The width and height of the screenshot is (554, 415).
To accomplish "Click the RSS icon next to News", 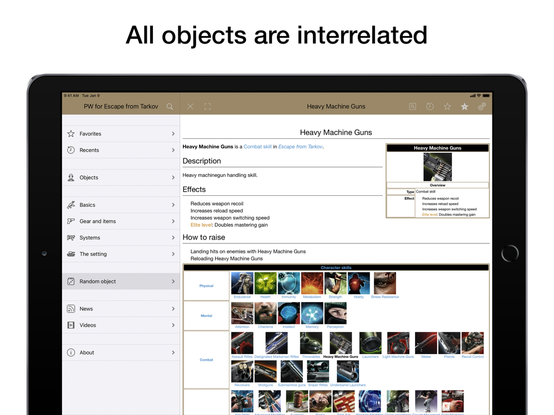I will tap(71, 309).
